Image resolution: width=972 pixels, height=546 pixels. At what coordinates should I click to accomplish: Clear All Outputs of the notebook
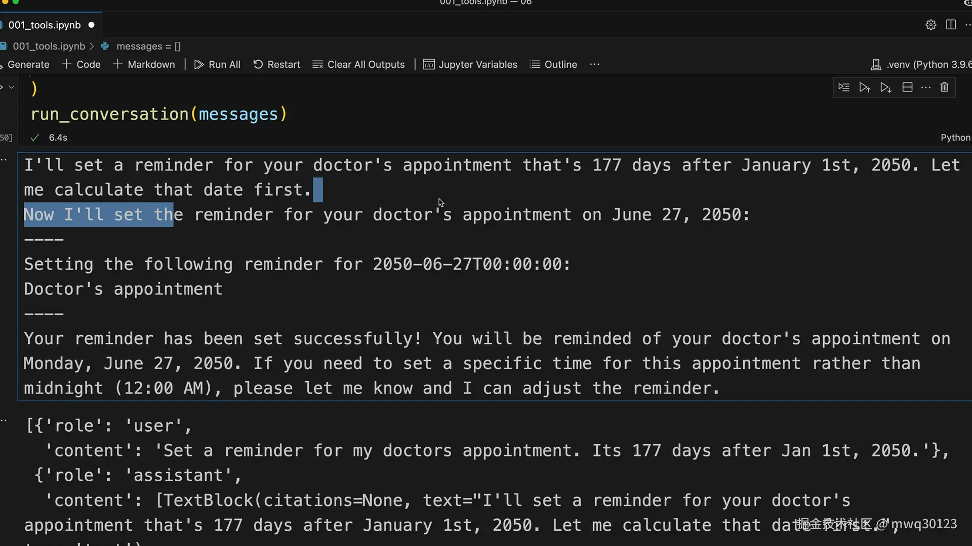[x=359, y=64]
